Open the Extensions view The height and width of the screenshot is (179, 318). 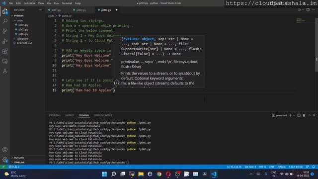coord(5,51)
